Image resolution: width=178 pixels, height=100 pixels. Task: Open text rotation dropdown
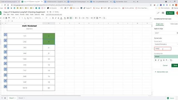pos(88,18)
